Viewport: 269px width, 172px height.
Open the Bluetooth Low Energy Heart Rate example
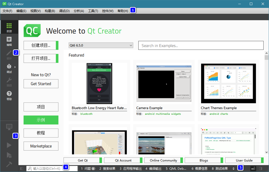coord(99,84)
